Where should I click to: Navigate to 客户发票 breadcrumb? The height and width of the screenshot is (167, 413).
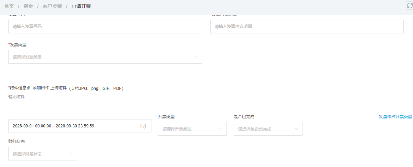pyautogui.click(x=52, y=6)
